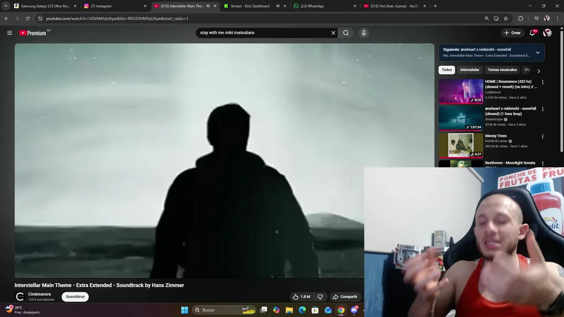
Task: Open more options for Beethoven Moonlight Sonata
Action: pyautogui.click(x=542, y=163)
